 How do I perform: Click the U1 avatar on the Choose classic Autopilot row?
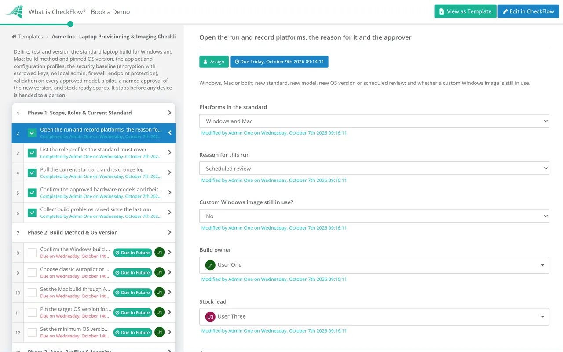(159, 272)
